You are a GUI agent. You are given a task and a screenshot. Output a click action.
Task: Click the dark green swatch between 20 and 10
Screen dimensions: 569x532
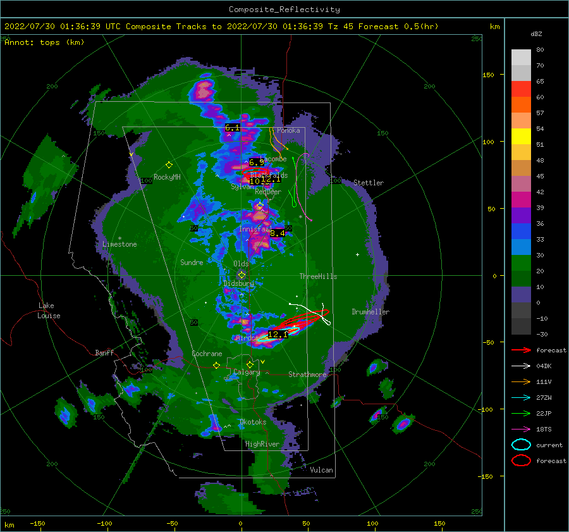click(x=521, y=278)
